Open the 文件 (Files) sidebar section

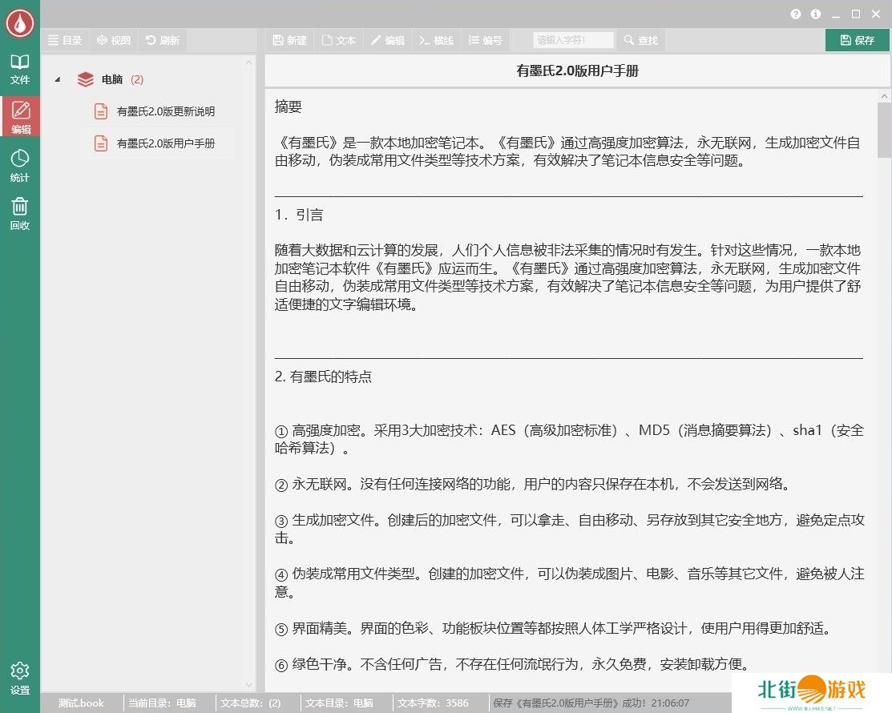click(x=19, y=69)
